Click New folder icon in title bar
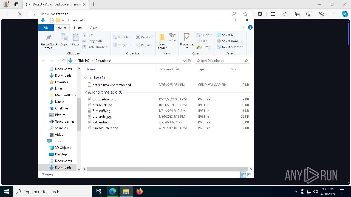The image size is (351, 197). click(x=58, y=20)
